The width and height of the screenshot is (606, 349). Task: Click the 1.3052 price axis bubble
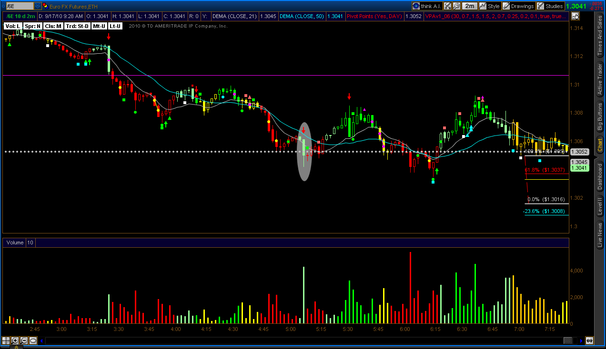[579, 152]
